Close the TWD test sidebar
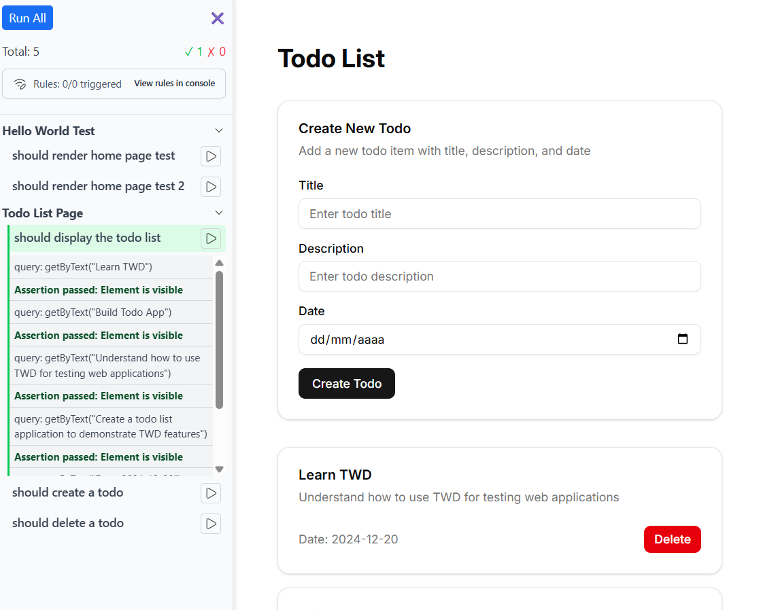The width and height of the screenshot is (761, 610). pos(218,18)
